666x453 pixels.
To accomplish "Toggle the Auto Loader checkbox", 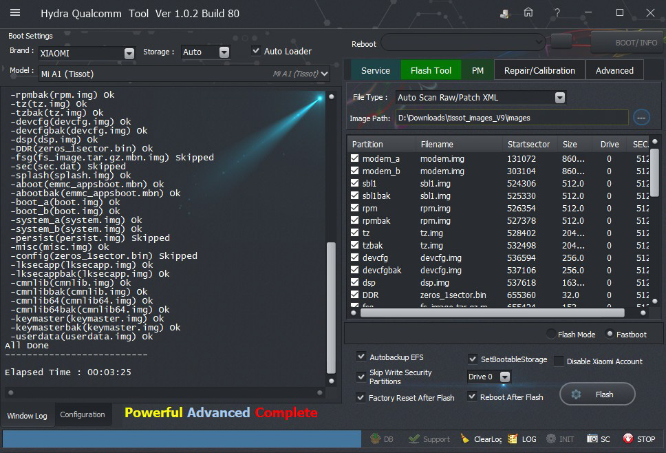I will (256, 50).
